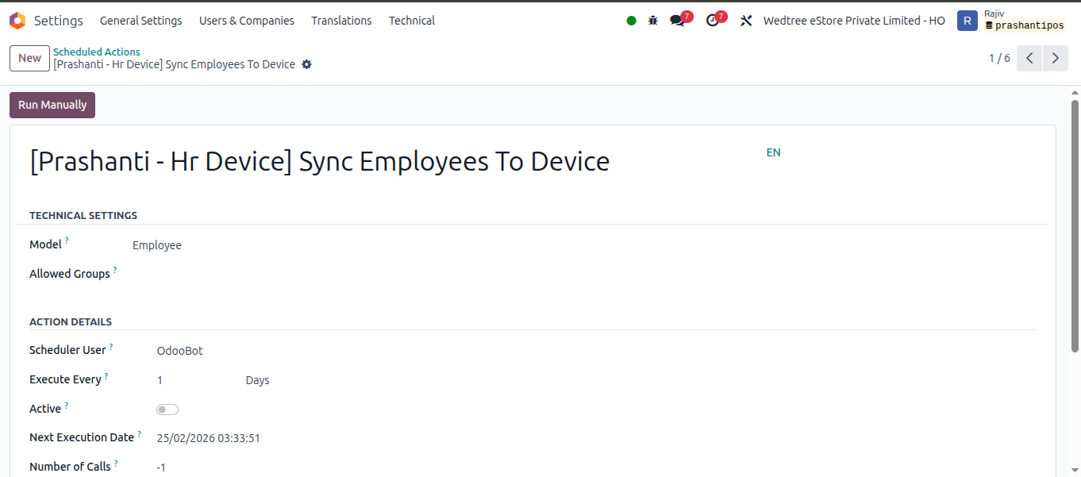Show help tooltip for Active field
The width and height of the screenshot is (1081, 477).
pos(67,405)
